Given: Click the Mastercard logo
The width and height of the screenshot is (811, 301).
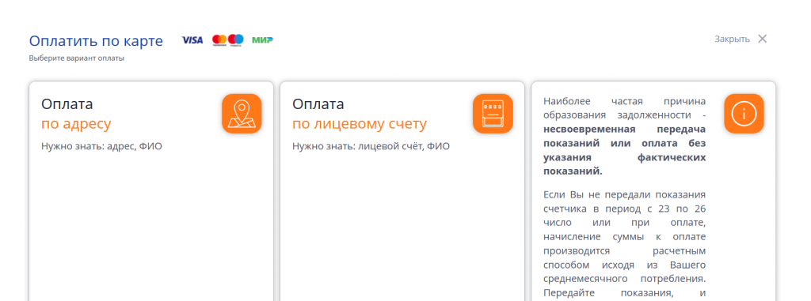Looking at the screenshot, I should (x=220, y=40).
